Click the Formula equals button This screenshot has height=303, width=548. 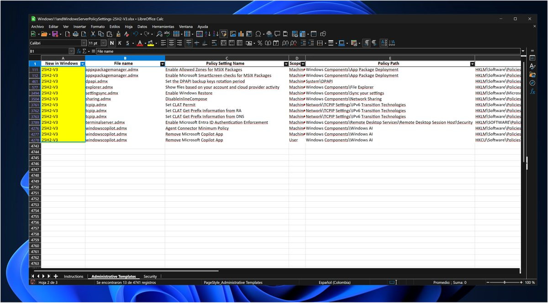click(x=93, y=52)
